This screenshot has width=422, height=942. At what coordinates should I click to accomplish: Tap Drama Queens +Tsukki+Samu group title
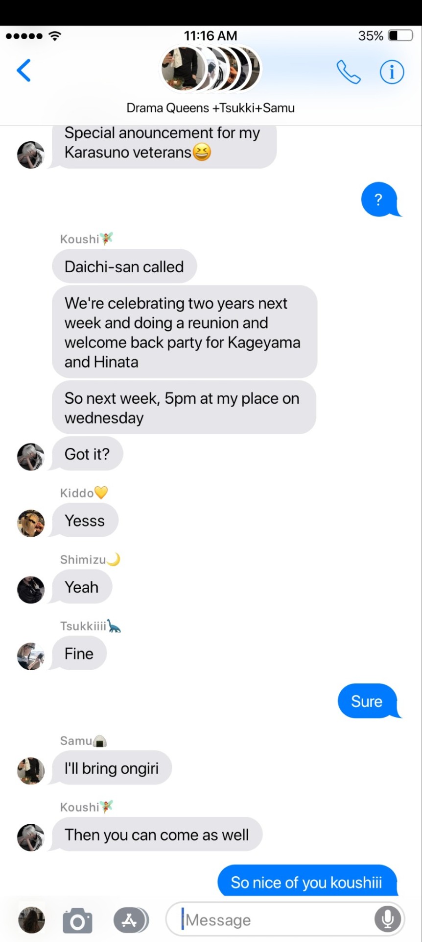(x=211, y=108)
